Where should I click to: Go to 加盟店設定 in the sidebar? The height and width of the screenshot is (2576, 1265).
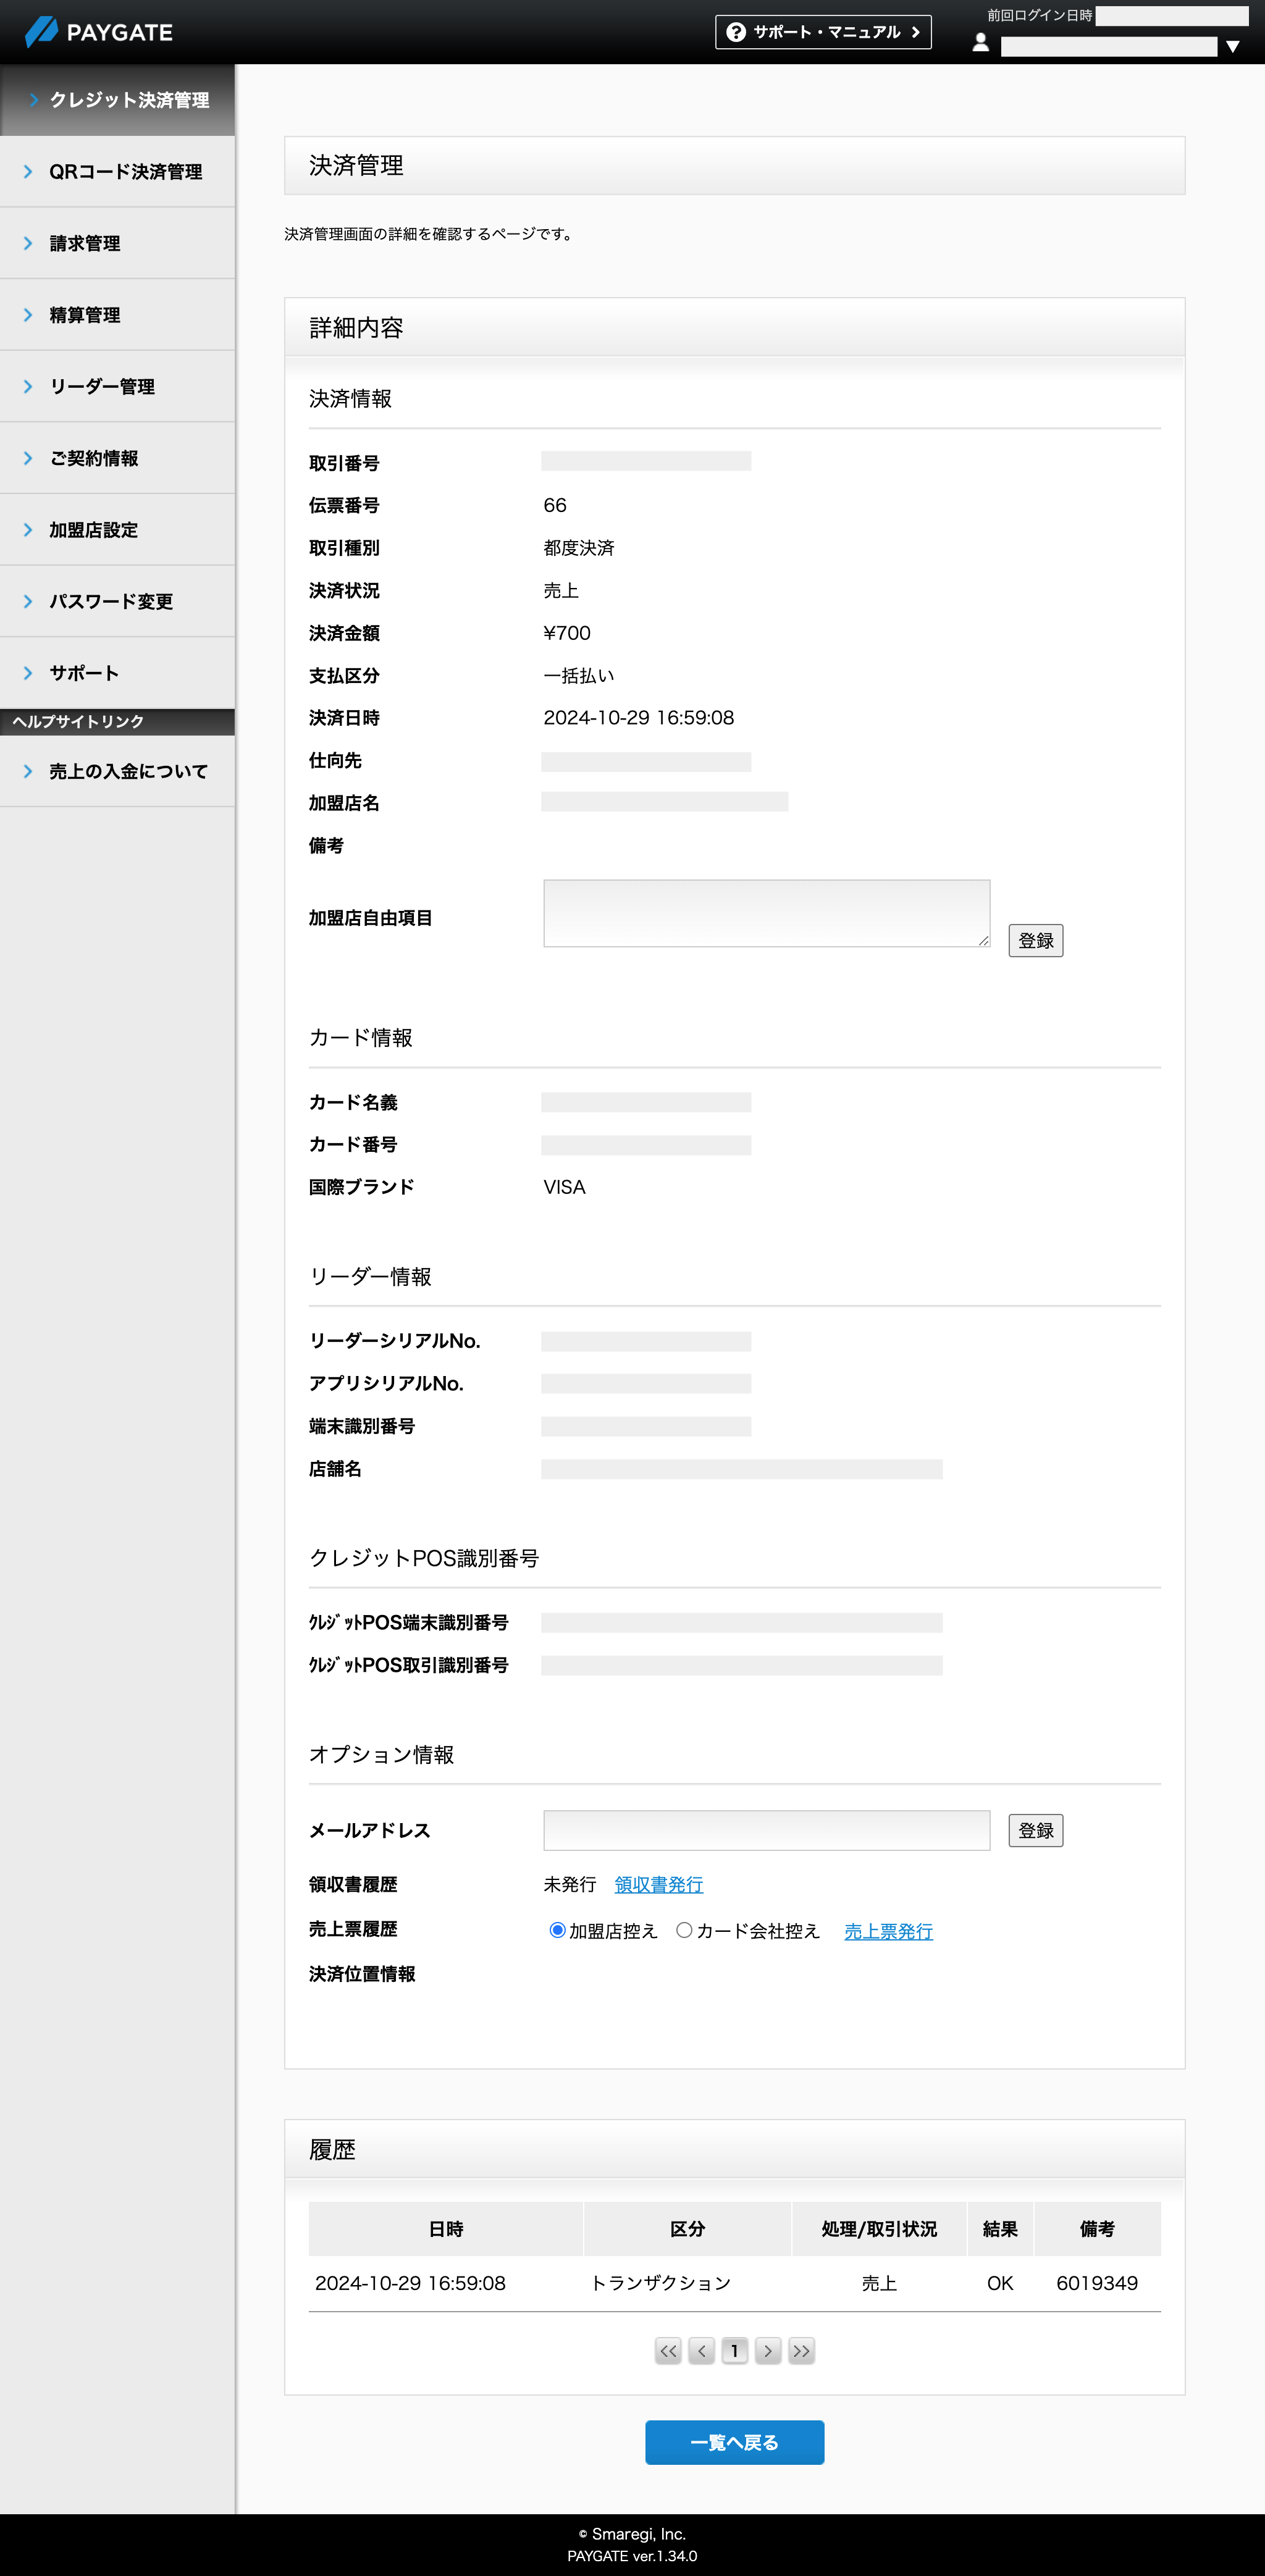117,530
